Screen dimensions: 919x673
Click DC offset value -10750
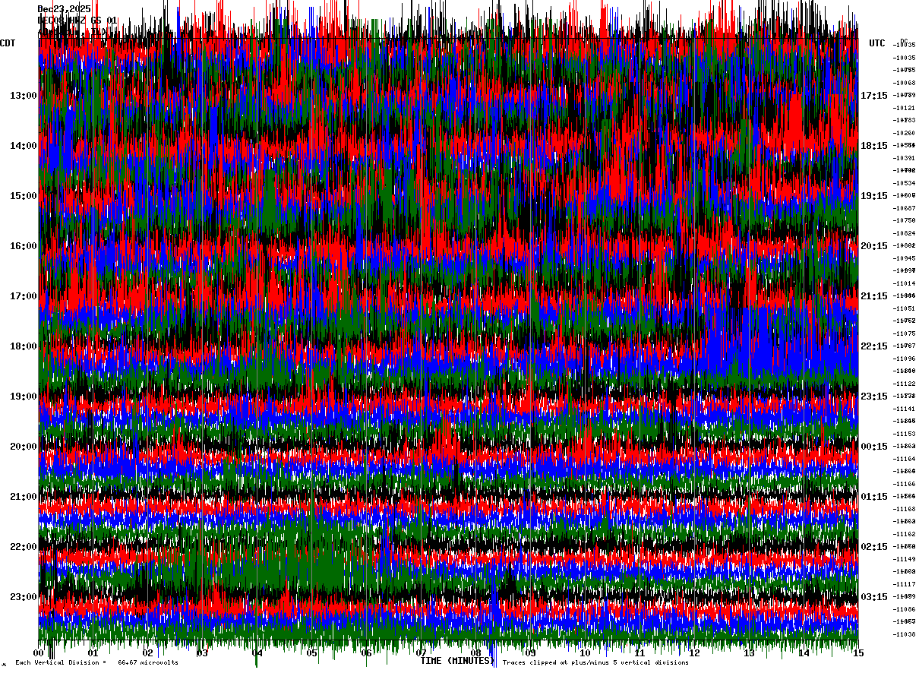905,220
